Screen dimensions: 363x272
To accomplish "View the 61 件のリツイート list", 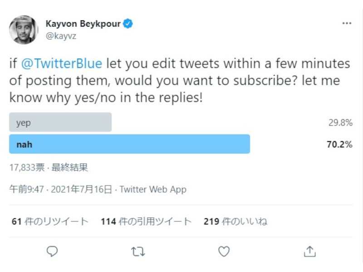I will click(50, 222).
